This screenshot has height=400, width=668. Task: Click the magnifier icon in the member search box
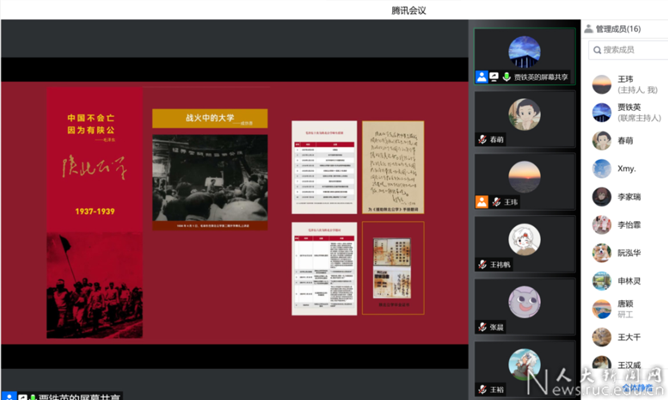coord(597,50)
